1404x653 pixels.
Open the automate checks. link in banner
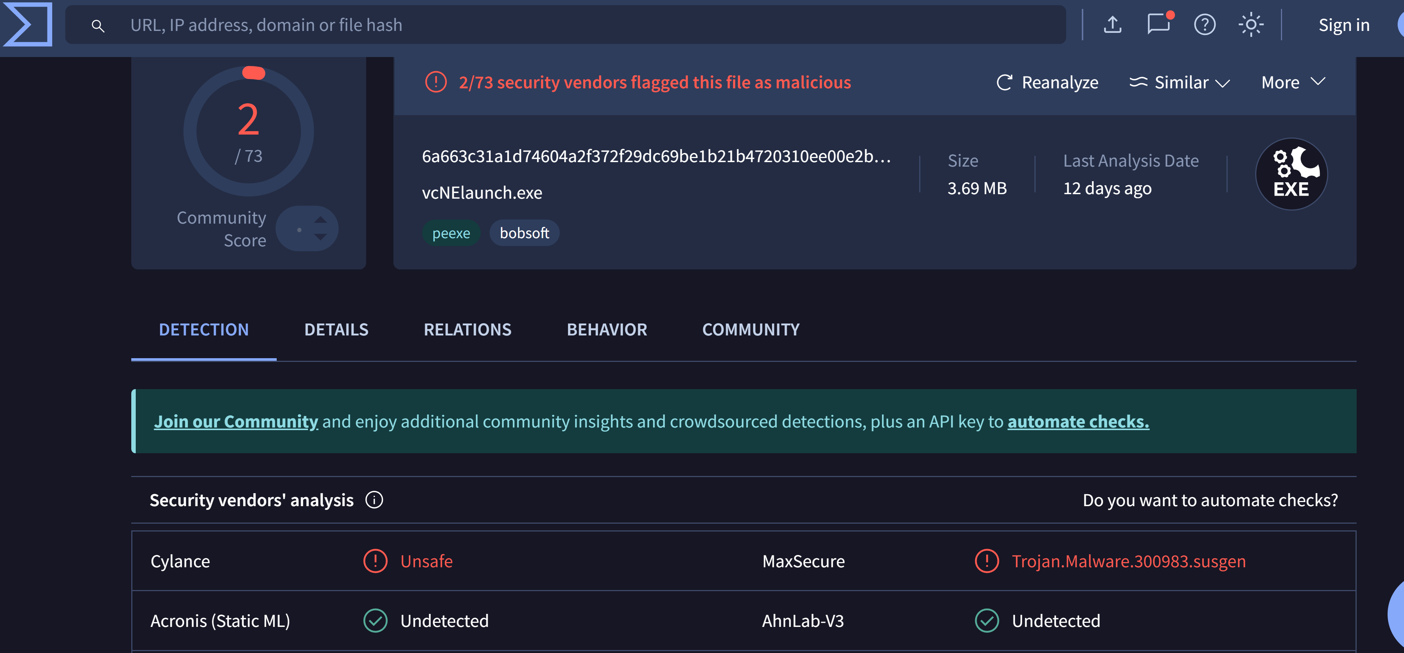click(1078, 422)
